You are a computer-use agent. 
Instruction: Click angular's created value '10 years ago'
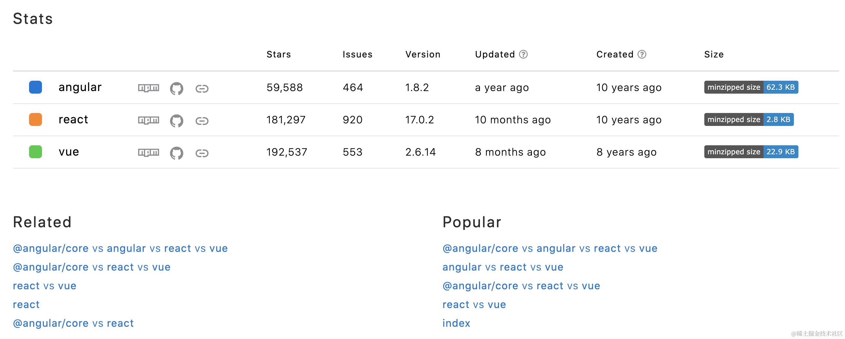[629, 87]
